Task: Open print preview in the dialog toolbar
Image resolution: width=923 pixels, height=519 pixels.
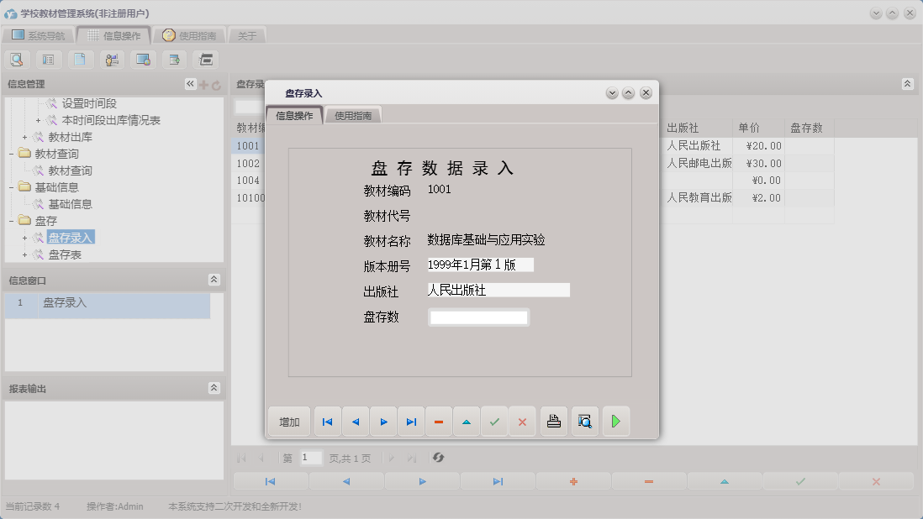Action: [583, 421]
